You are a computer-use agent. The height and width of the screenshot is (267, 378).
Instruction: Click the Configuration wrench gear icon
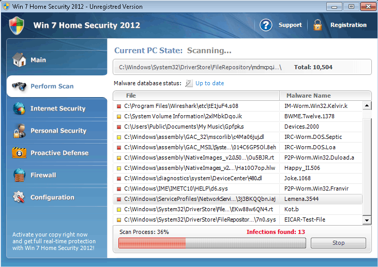coord(19,197)
